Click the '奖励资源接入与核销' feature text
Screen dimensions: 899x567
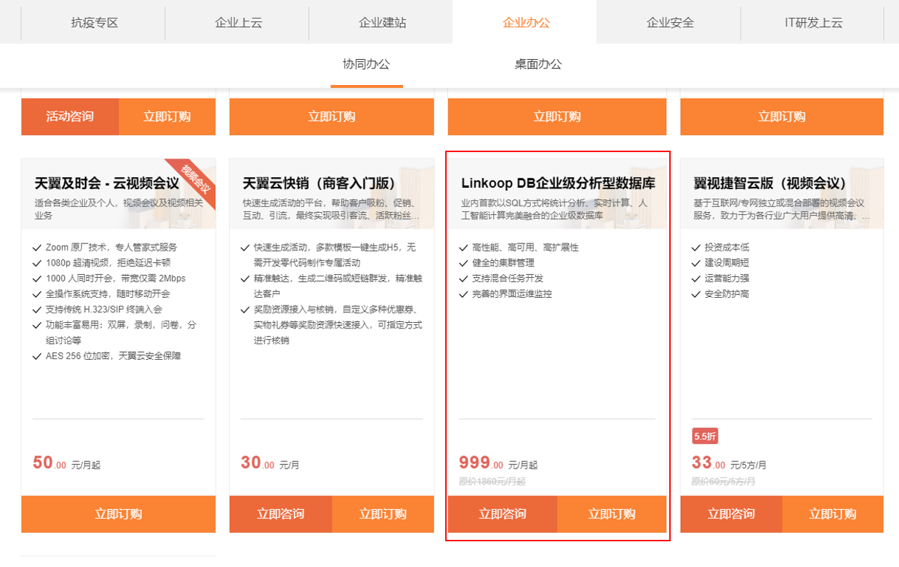[x=338, y=325]
